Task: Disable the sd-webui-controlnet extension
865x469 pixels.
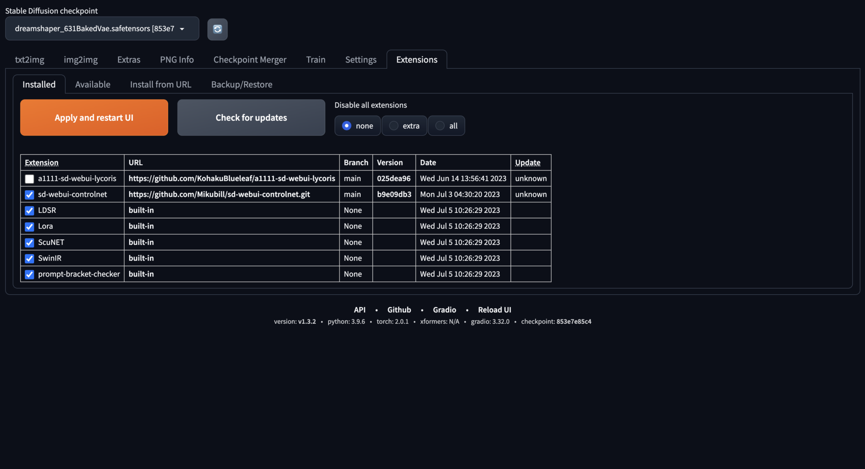Action: [x=29, y=195]
